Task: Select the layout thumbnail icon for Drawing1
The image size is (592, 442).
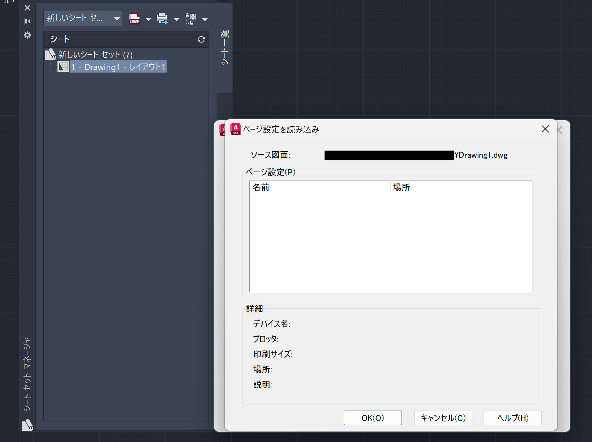Action: tap(63, 66)
